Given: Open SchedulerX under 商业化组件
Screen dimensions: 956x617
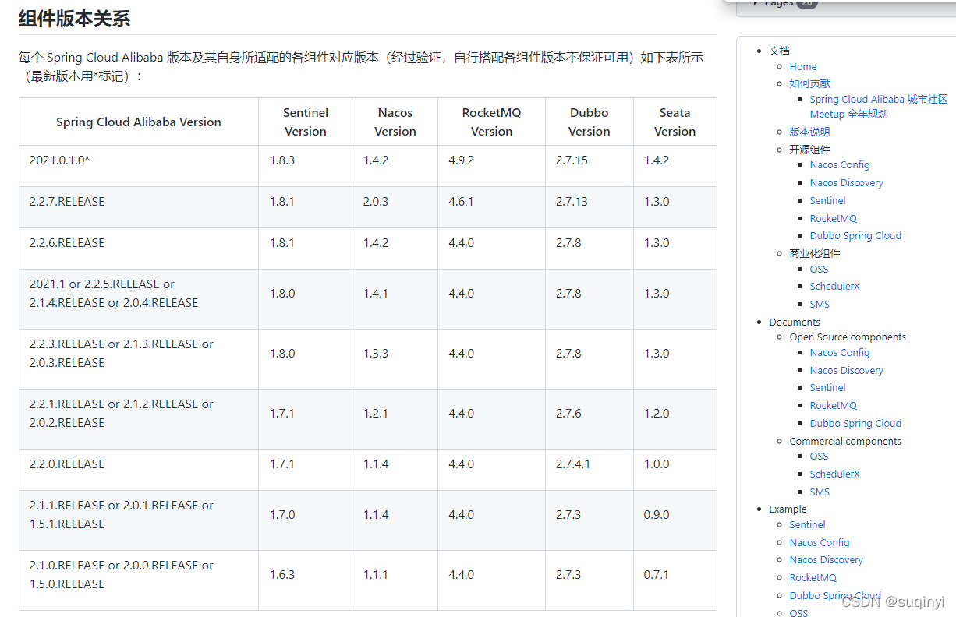Looking at the screenshot, I should point(834,287).
